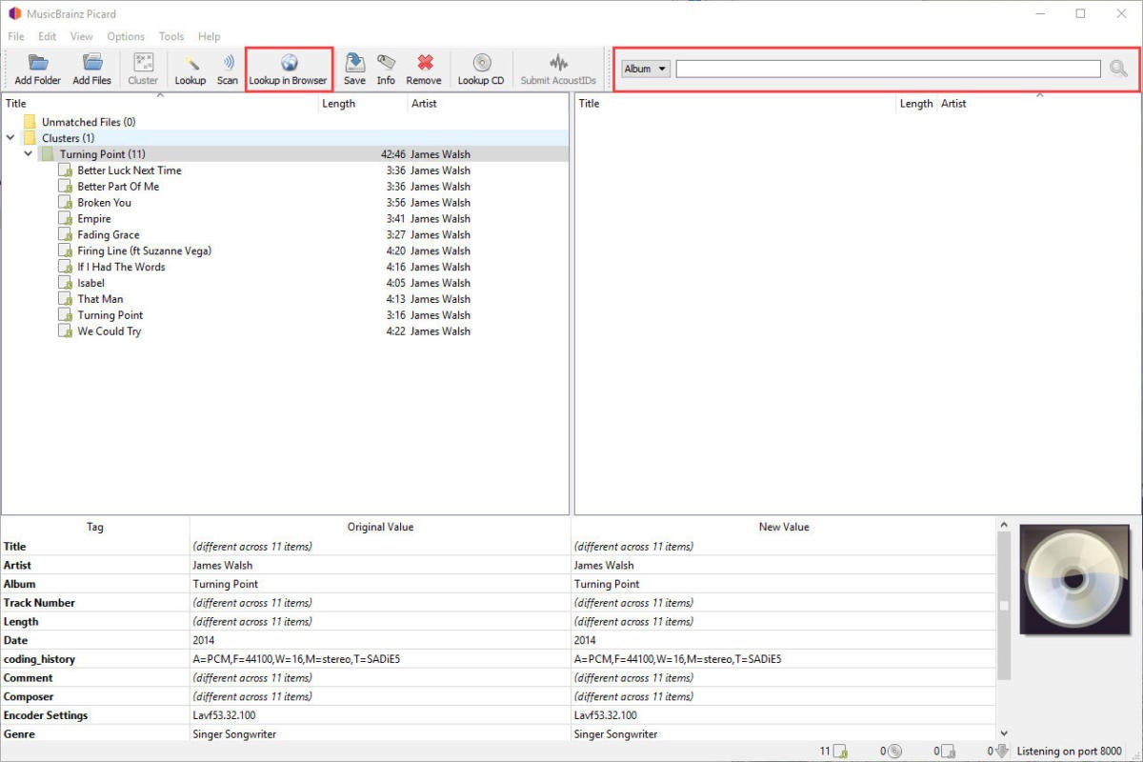The width and height of the screenshot is (1143, 762).
Task: Click the Add Files toolbar icon
Action: (x=92, y=63)
